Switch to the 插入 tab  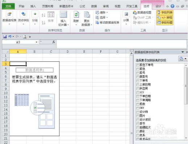[33, 6]
